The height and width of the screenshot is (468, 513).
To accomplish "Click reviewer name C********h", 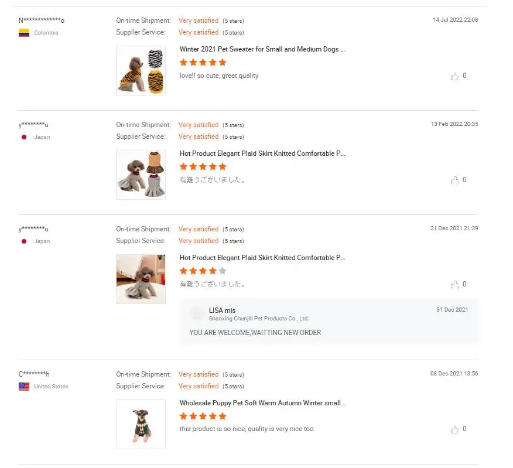I will pyautogui.click(x=34, y=374).
